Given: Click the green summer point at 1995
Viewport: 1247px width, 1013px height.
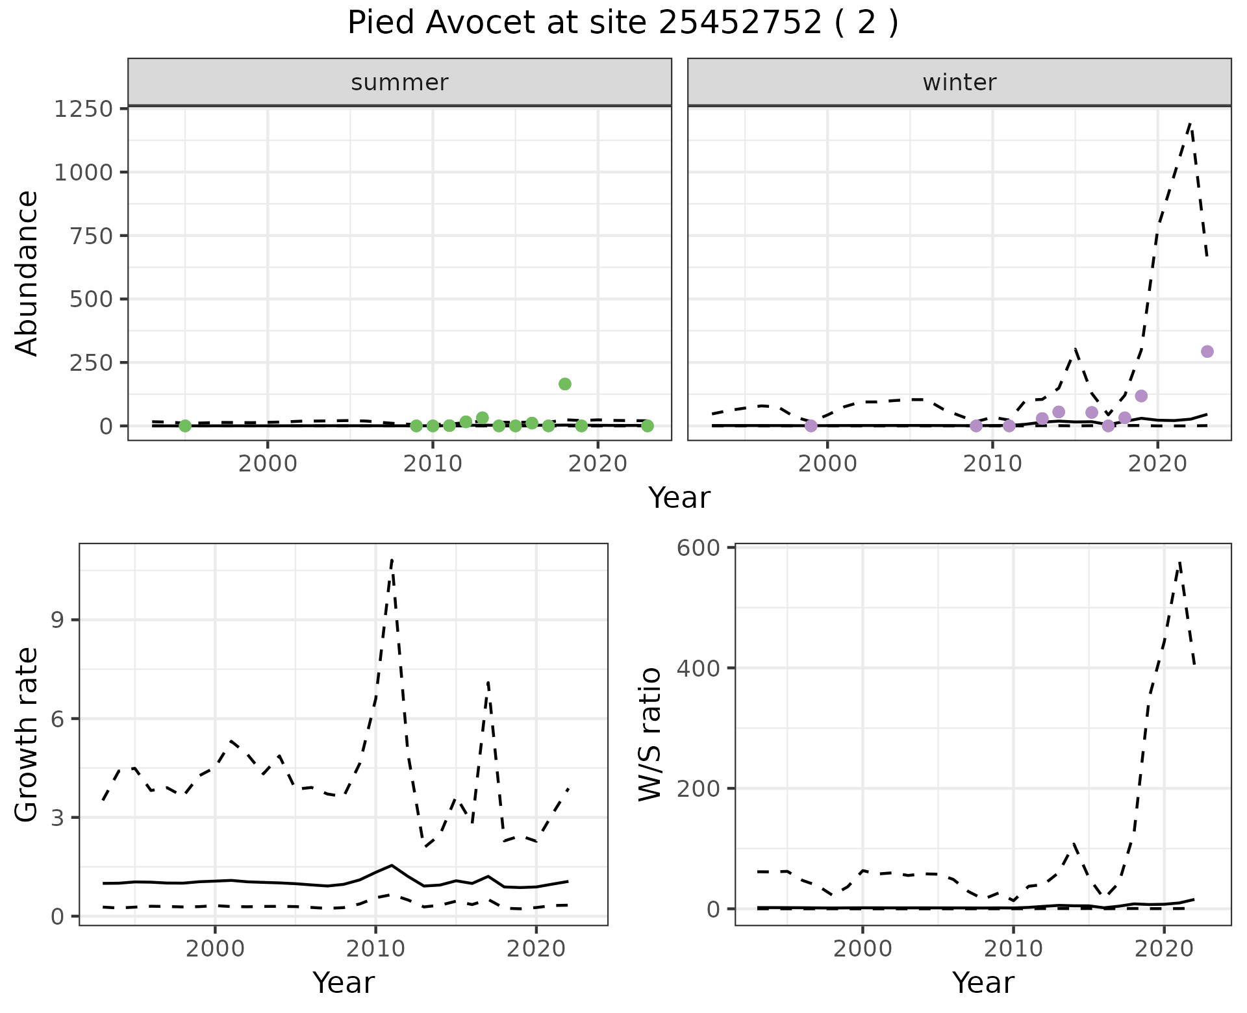Looking at the screenshot, I should pos(185,426).
